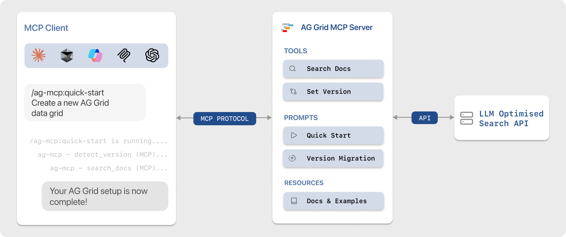Click the AG Grid logo icon
The image size is (566, 237).
[x=287, y=28]
